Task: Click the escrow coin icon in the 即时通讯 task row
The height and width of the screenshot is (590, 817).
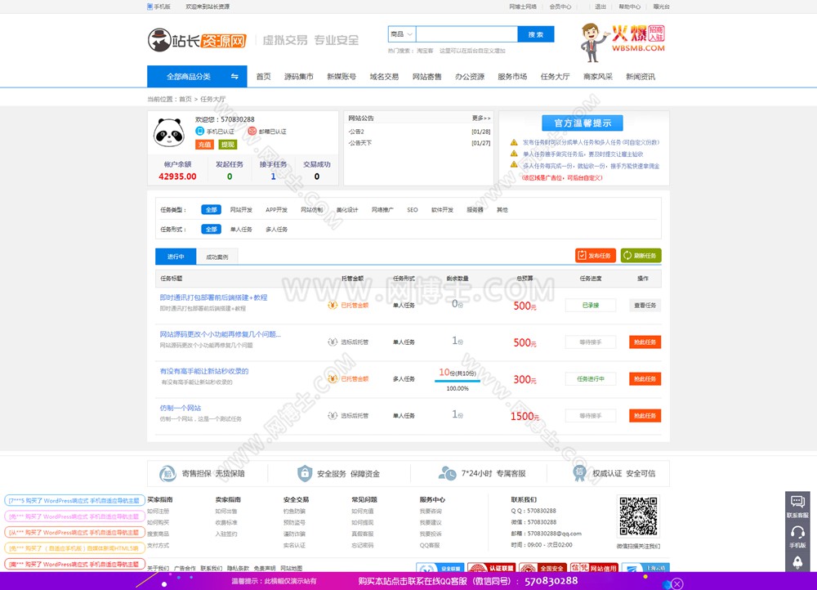Action: (333, 306)
